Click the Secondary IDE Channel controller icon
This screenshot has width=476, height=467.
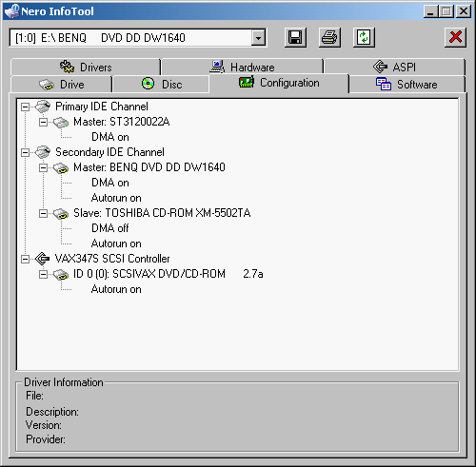pyautogui.click(x=43, y=152)
